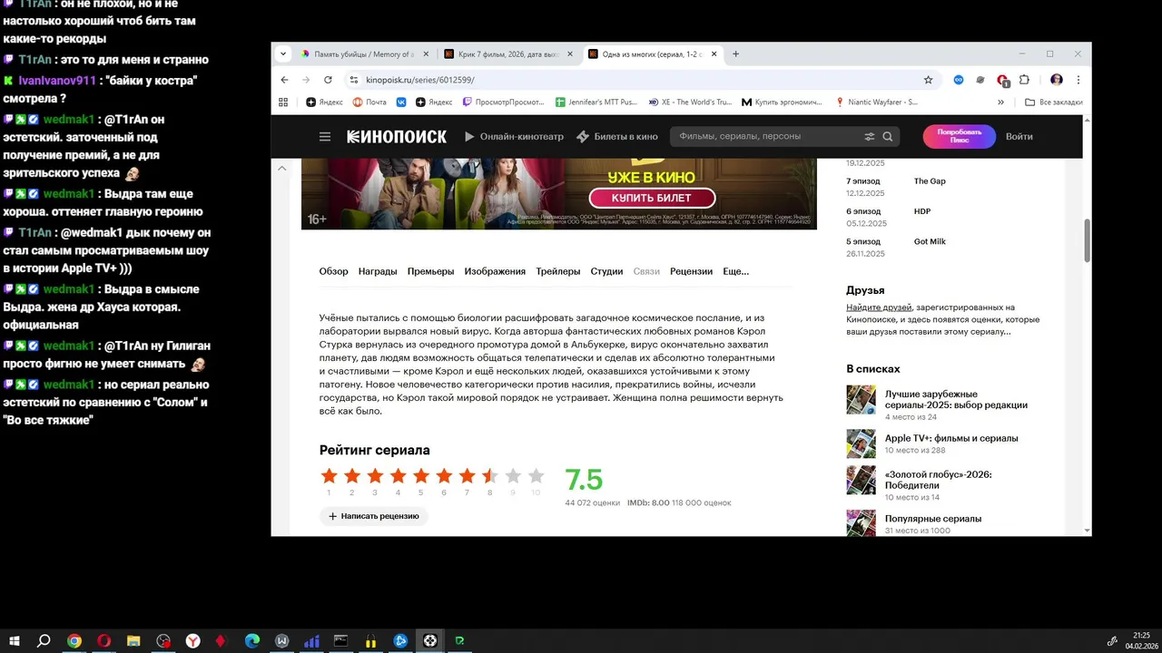Bookmark this page with the star icon
Image resolution: width=1162 pixels, height=653 pixels.
click(928, 80)
